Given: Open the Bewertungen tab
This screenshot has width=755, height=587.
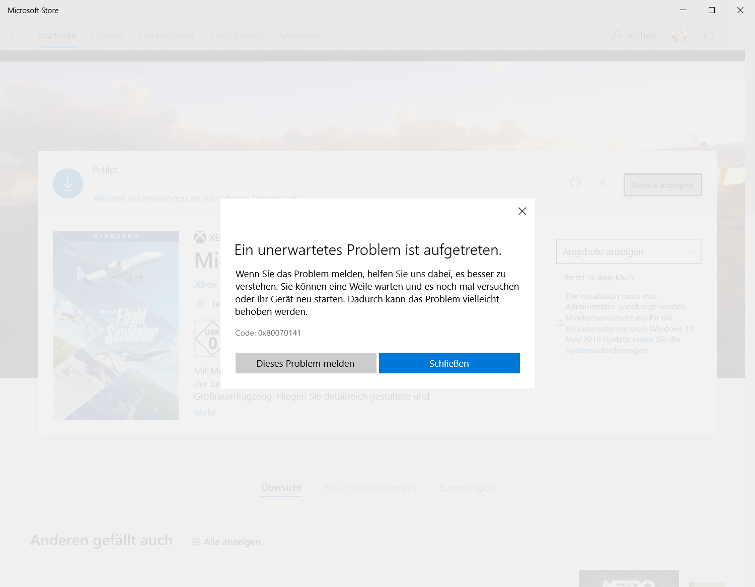Looking at the screenshot, I should click(x=466, y=488).
